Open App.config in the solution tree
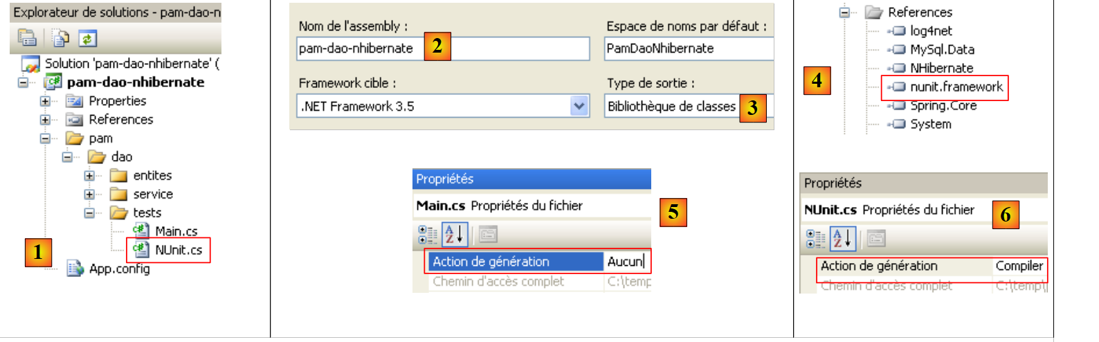This screenshot has height=342, width=1099. [x=118, y=269]
